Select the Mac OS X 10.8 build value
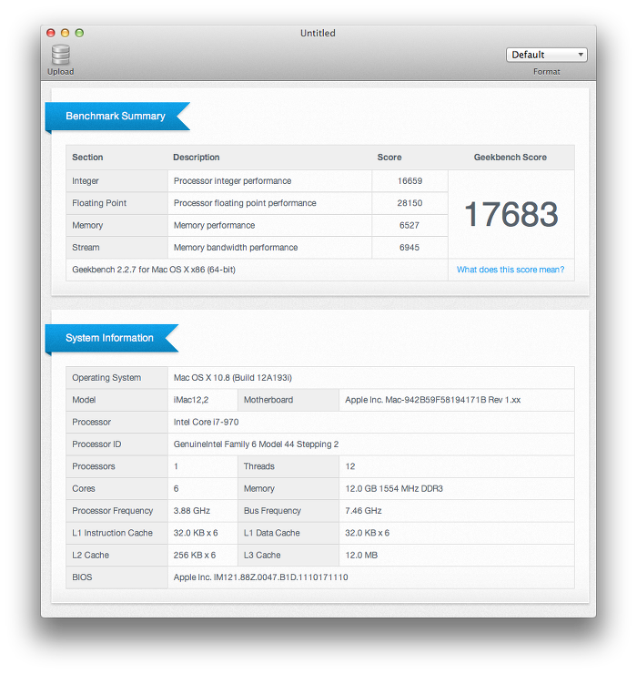 pyautogui.click(x=232, y=378)
